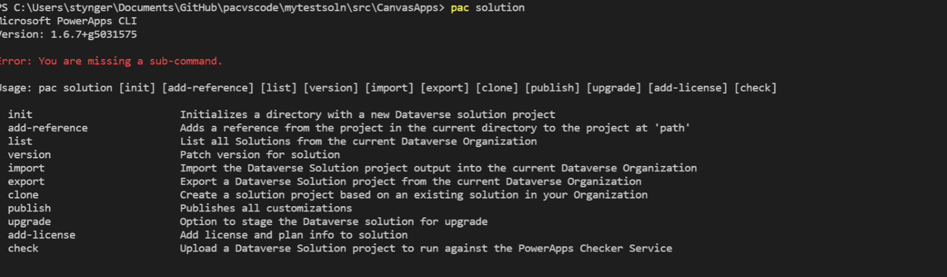Click the 'Patch version for solution' description
This screenshot has width=947, height=277.
pyautogui.click(x=260, y=155)
